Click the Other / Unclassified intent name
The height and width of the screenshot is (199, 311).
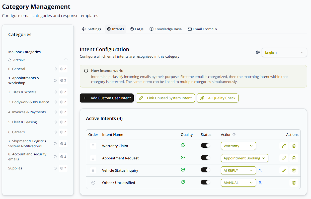pos(119,183)
